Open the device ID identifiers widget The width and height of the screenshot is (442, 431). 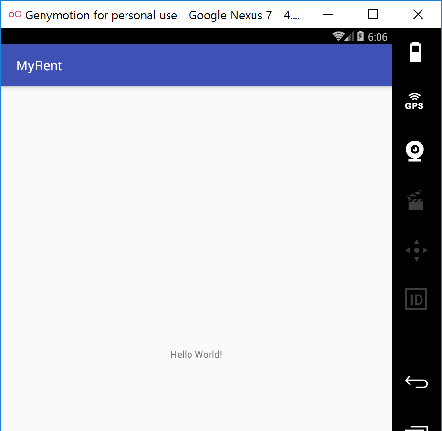416,299
